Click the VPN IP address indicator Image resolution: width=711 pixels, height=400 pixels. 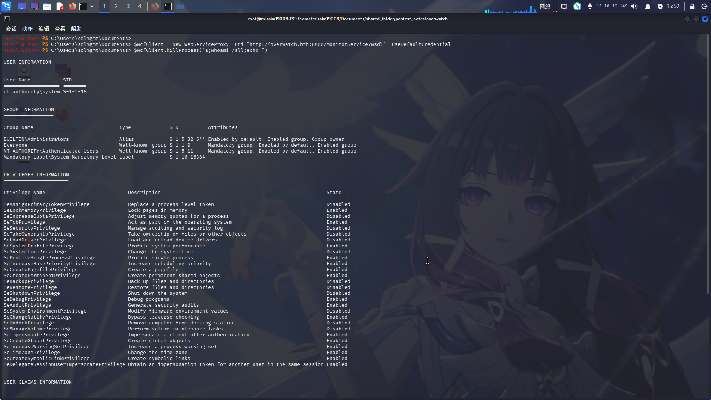(612, 6)
